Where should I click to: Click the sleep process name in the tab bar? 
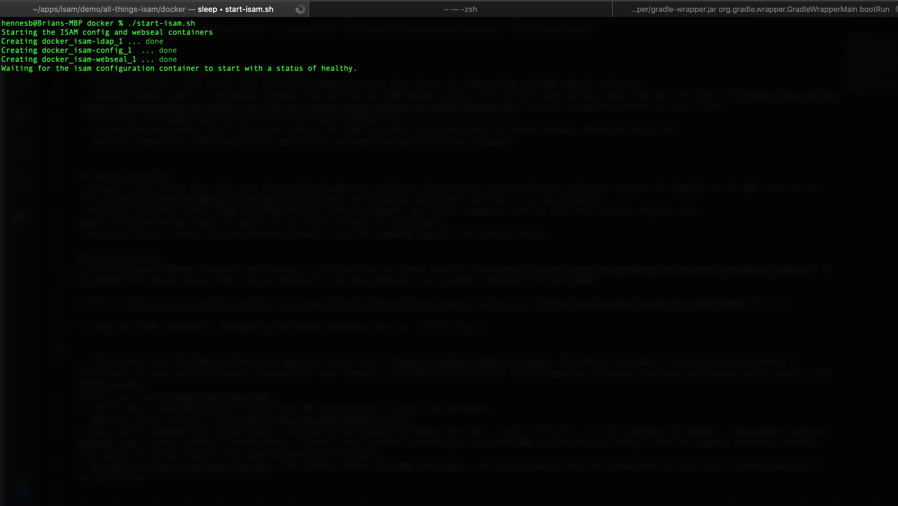208,9
